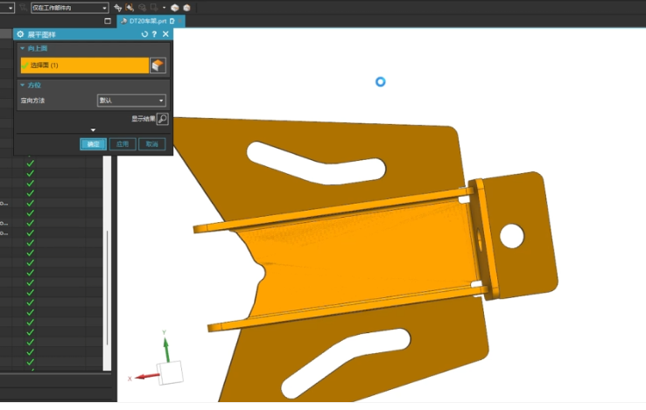Reset the 展平图样 dialog
This screenshot has height=410, width=646.
tap(144, 34)
